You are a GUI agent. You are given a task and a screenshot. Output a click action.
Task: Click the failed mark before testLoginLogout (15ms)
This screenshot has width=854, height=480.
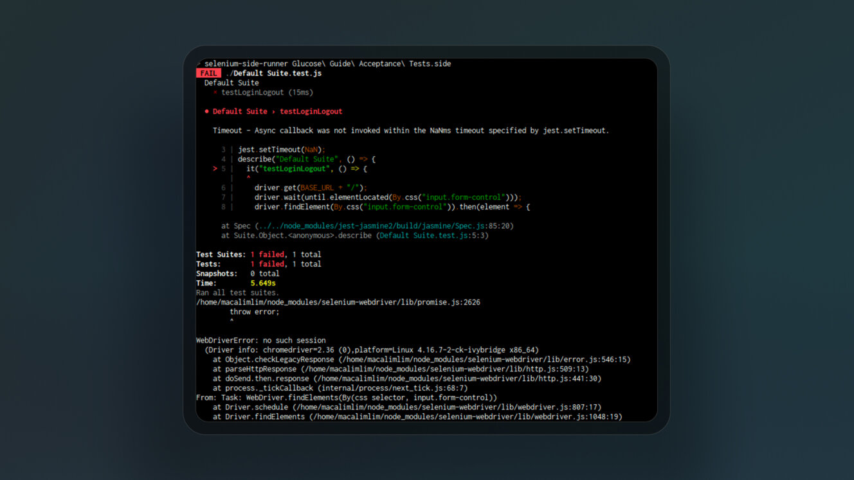coord(215,93)
